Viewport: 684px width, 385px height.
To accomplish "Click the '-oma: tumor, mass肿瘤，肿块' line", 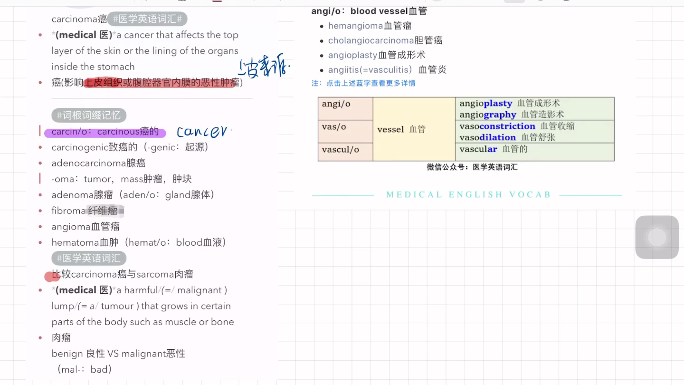I will click(122, 179).
